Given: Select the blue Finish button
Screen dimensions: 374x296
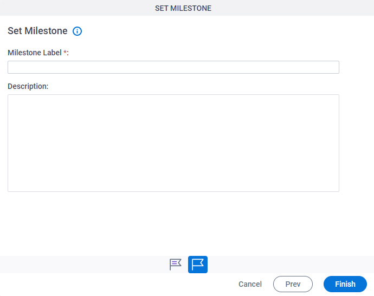Looking at the screenshot, I should pos(345,284).
